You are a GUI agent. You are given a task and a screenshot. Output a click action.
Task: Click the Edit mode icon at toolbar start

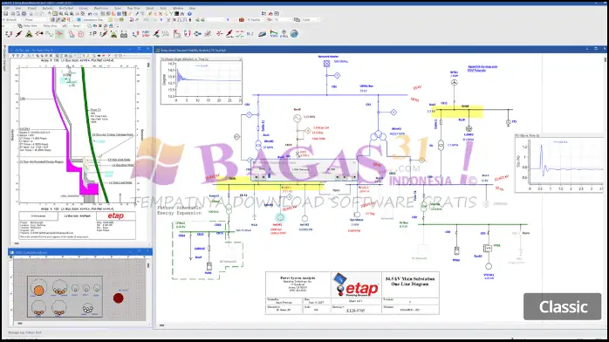[x=9, y=34]
